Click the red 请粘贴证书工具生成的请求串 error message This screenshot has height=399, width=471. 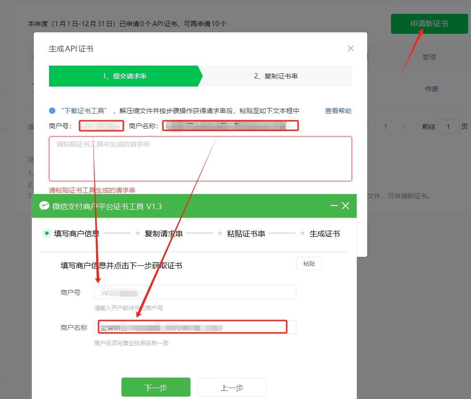pos(92,190)
